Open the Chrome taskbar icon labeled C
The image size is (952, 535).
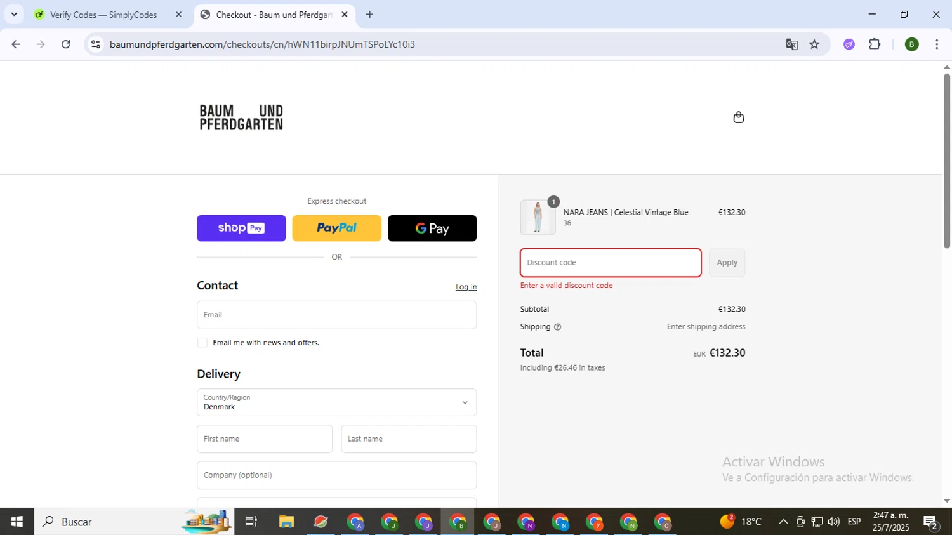click(x=663, y=522)
